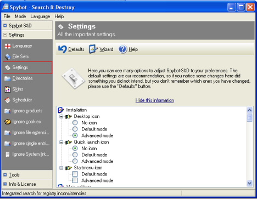
Task: Check Advanced mode under Startmenu item
Action: [x=75, y=180]
